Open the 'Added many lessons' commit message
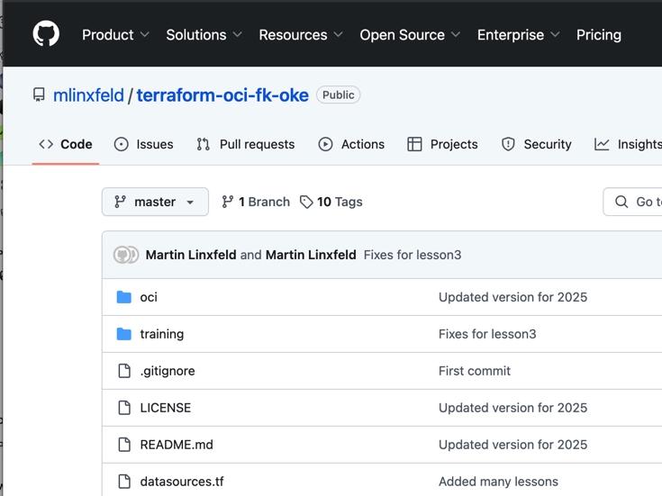The image size is (662, 496). 498,481
